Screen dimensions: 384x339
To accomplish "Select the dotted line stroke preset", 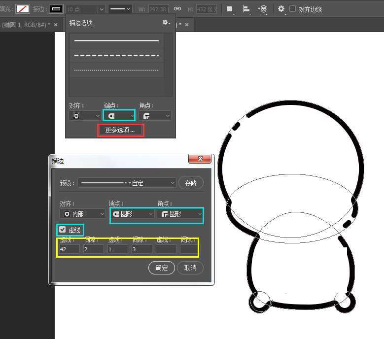I will pyautogui.click(x=116, y=70).
